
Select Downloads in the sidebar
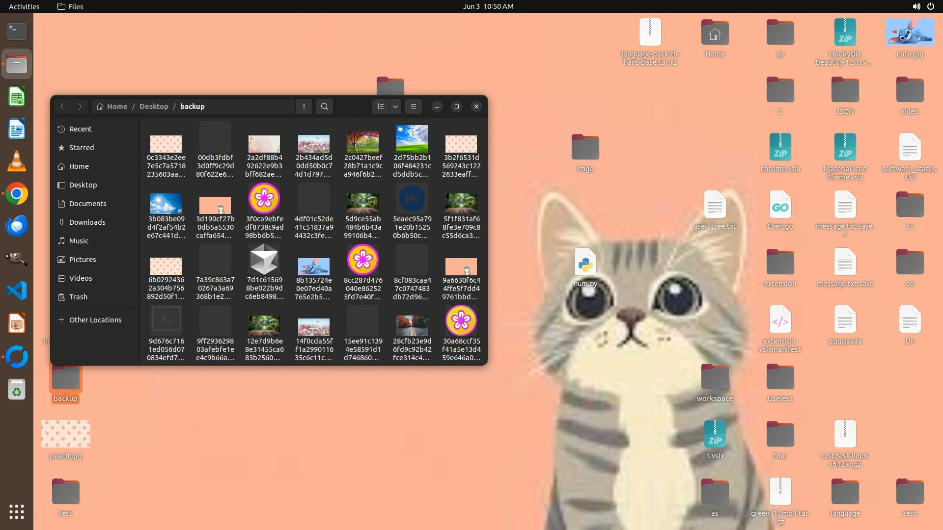click(87, 222)
